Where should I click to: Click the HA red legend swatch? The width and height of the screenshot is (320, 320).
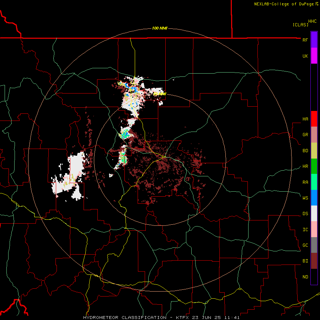[314, 119]
